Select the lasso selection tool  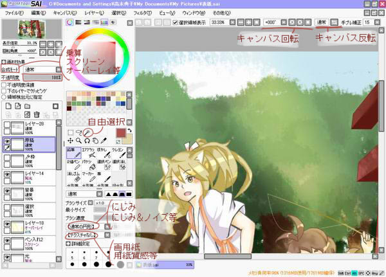tap(78, 132)
